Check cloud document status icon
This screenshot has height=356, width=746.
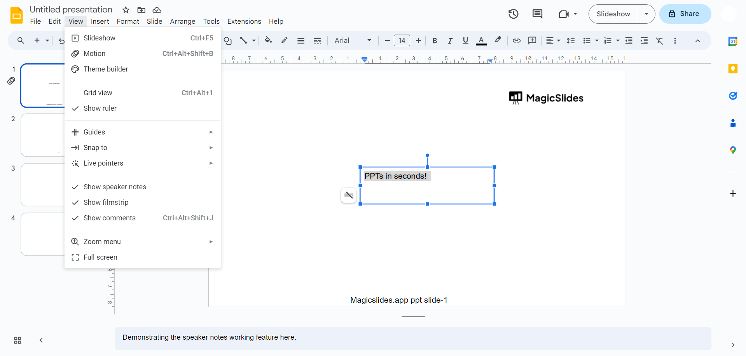click(157, 10)
